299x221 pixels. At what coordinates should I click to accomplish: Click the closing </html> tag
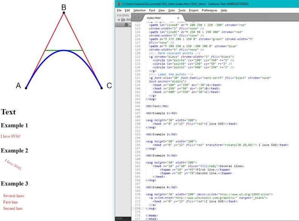click(152, 219)
